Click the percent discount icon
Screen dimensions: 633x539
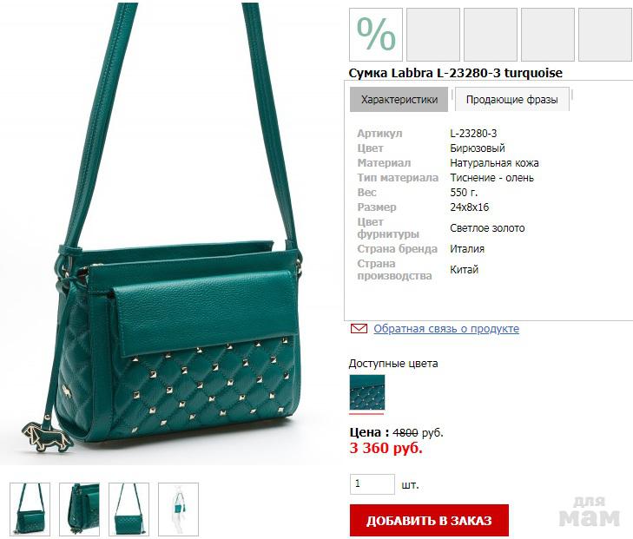(x=376, y=35)
